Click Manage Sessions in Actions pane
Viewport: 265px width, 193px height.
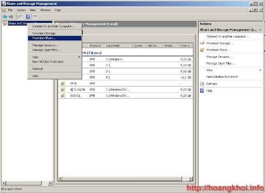[x=219, y=57]
